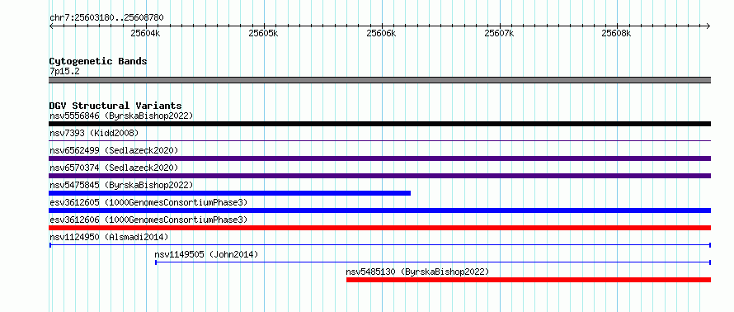Screen dimensions: 734x312
Task: Click the Cytogenetic Bands track title
Action: coord(98,61)
